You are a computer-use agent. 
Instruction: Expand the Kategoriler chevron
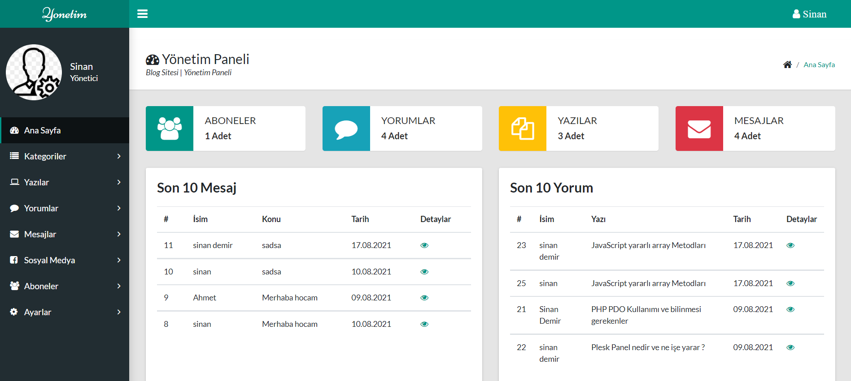[x=119, y=156]
